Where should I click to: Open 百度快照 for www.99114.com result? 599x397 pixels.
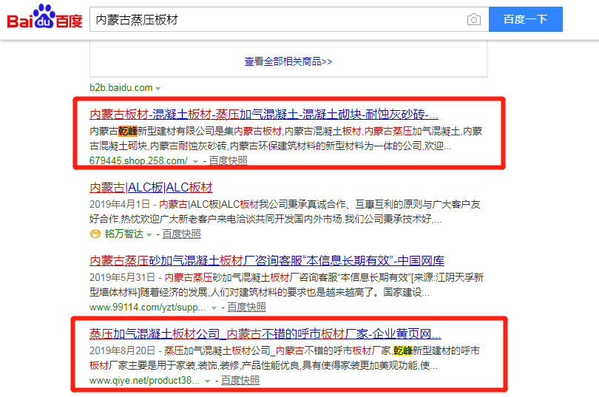pos(246,308)
